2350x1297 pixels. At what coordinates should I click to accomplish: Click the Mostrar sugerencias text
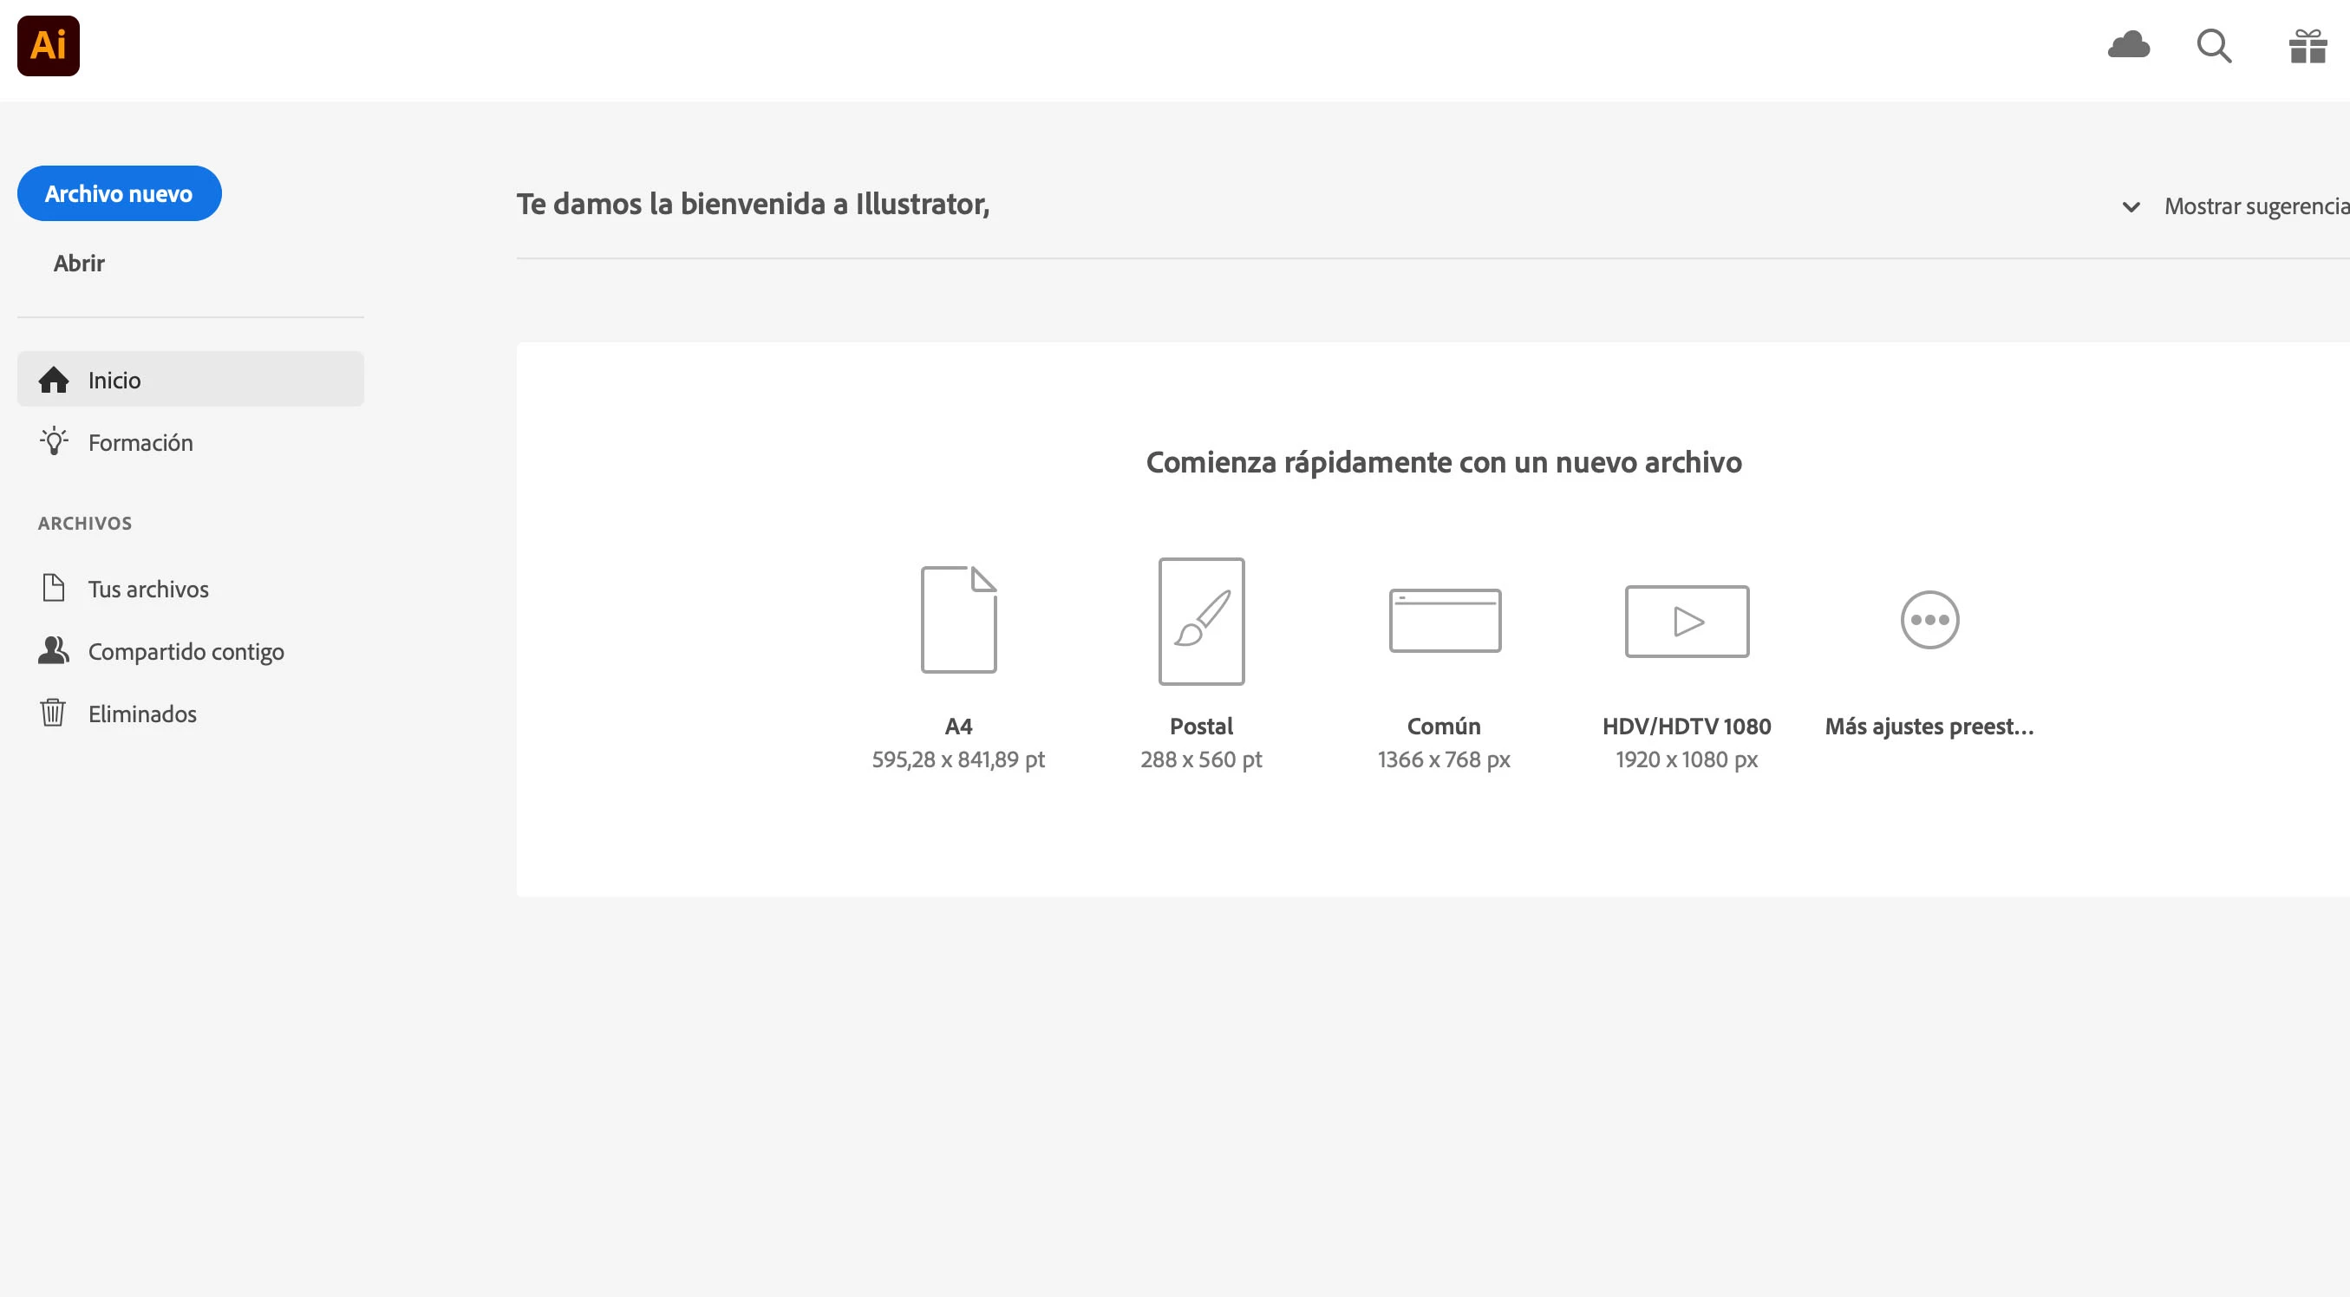[x=2255, y=206]
